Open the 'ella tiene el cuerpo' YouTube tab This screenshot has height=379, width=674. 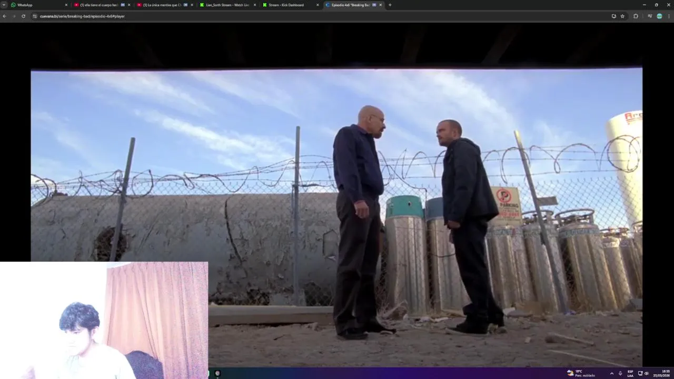pyautogui.click(x=102, y=5)
